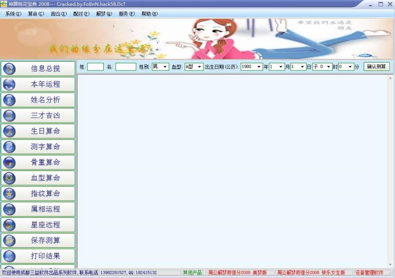Click the 属相运程 sidebar icon

[x=9, y=209]
